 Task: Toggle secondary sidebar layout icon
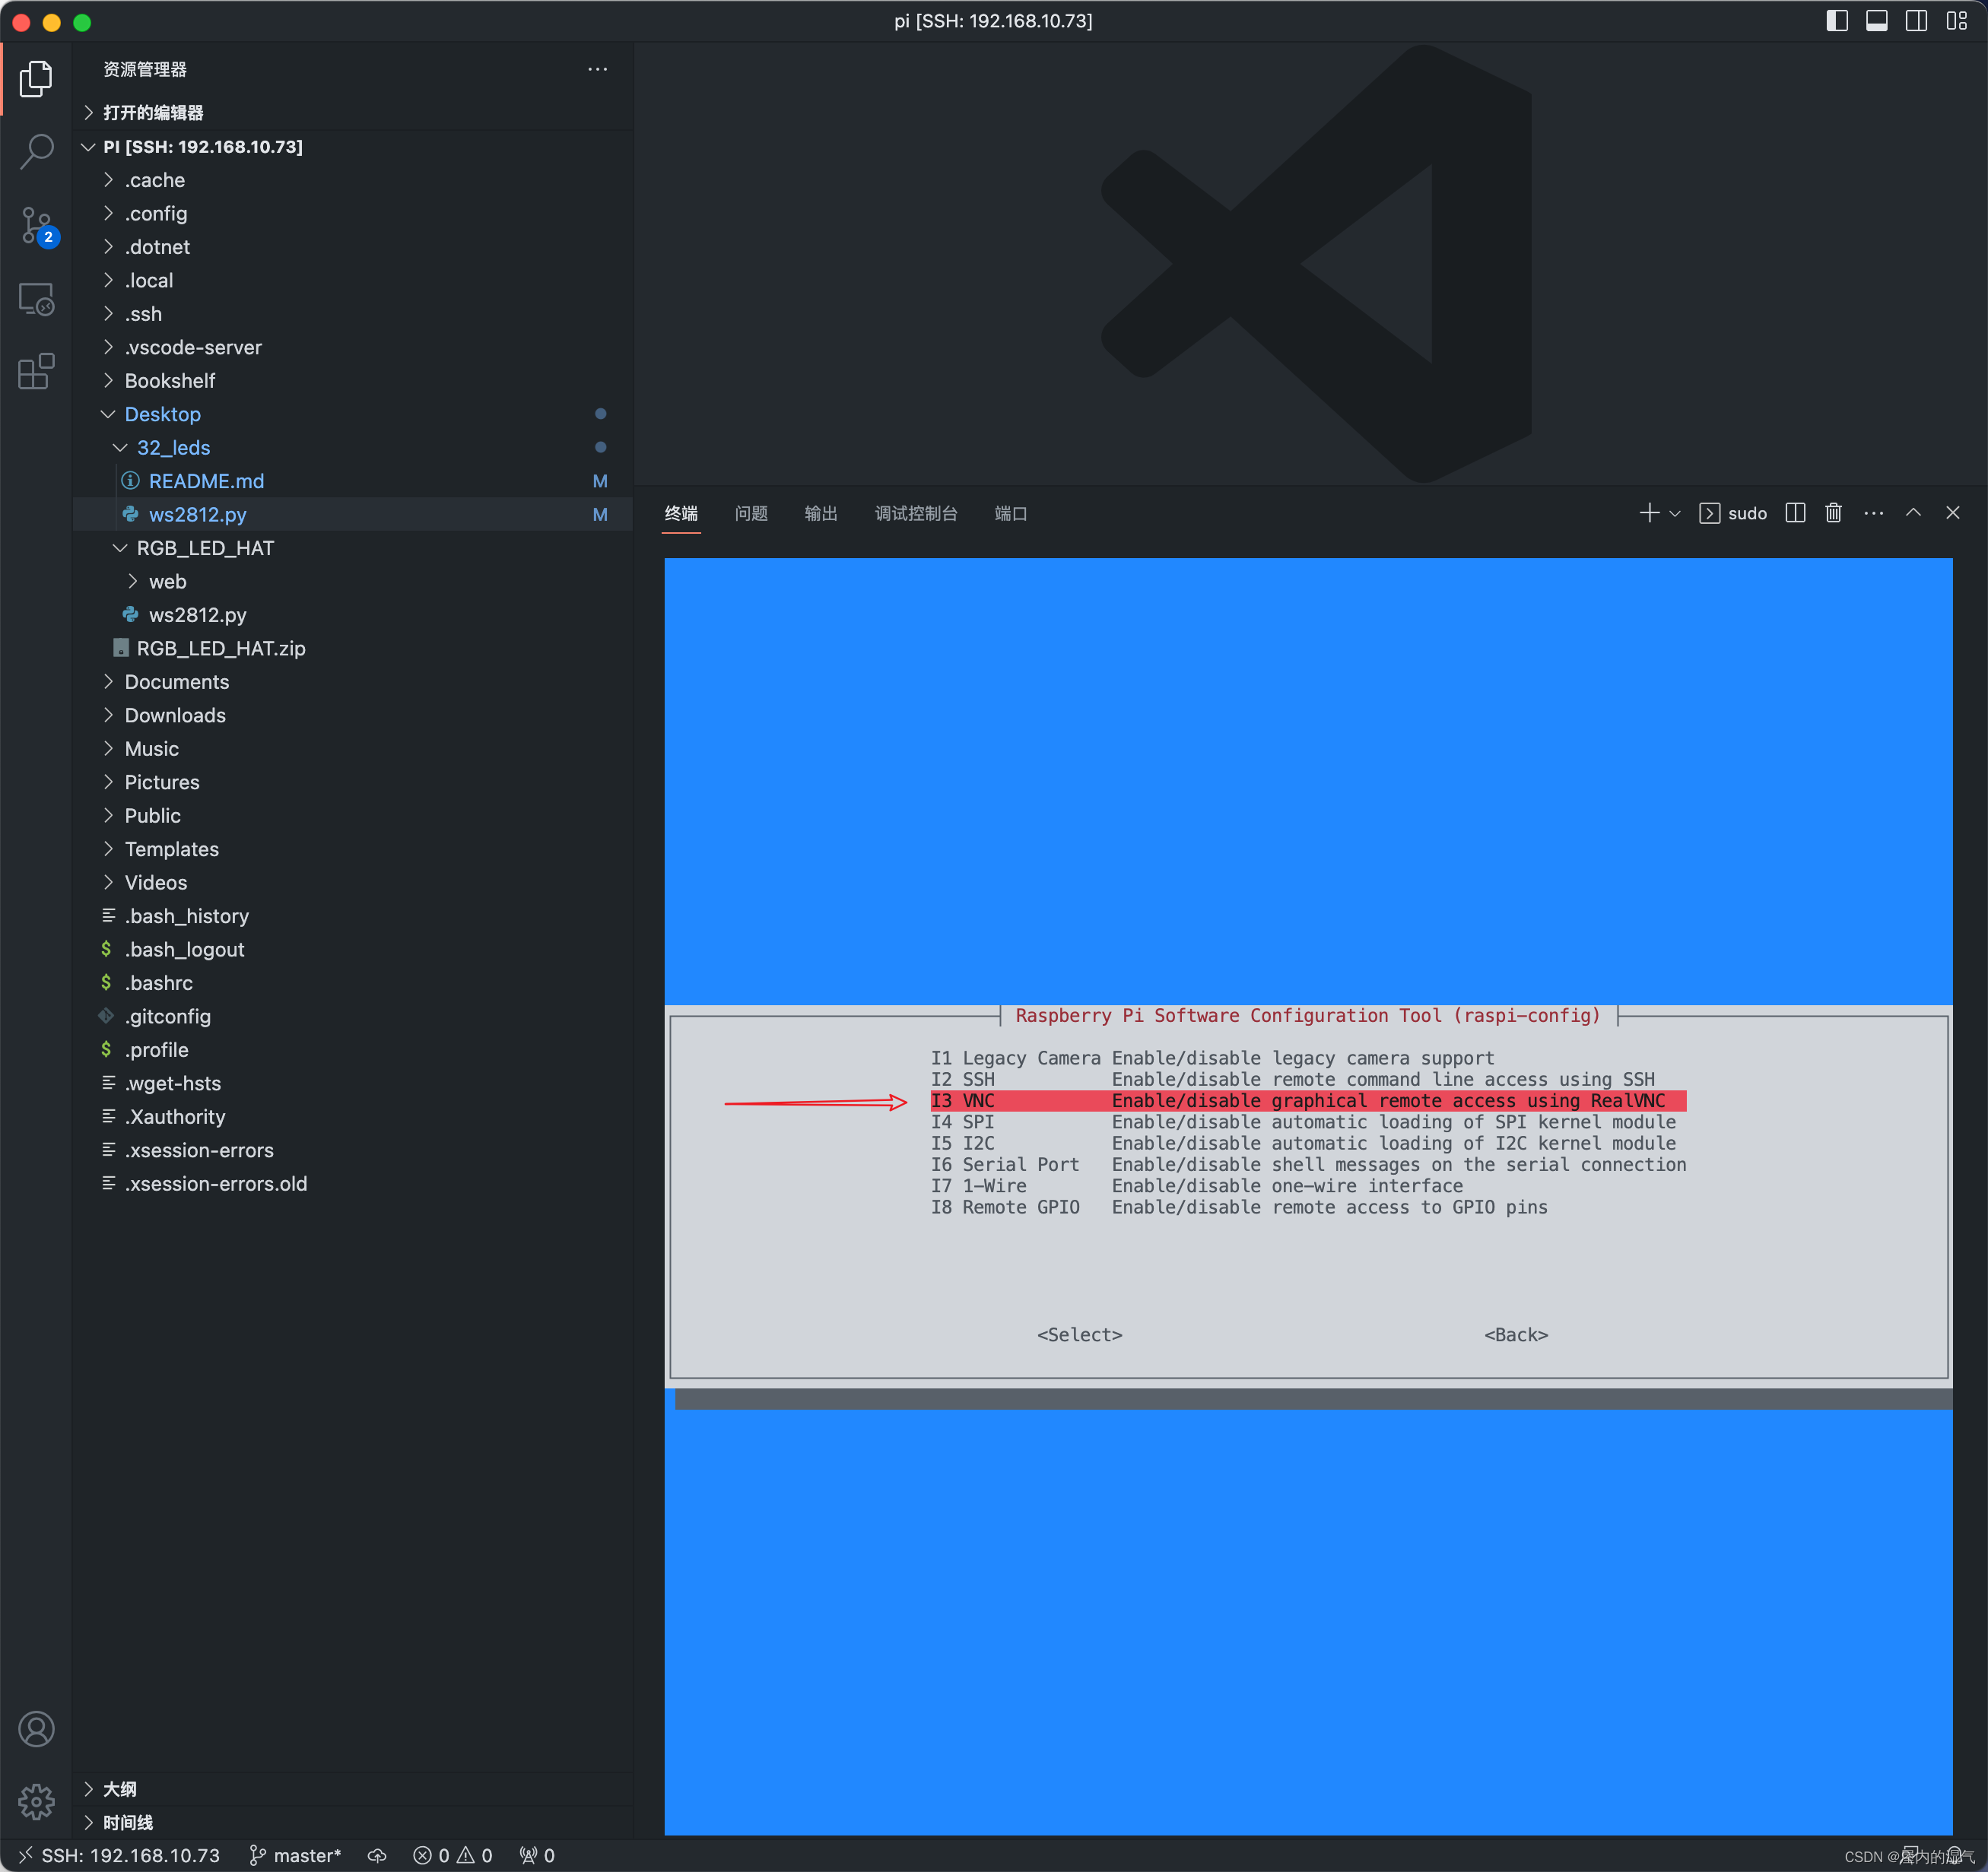1916,21
